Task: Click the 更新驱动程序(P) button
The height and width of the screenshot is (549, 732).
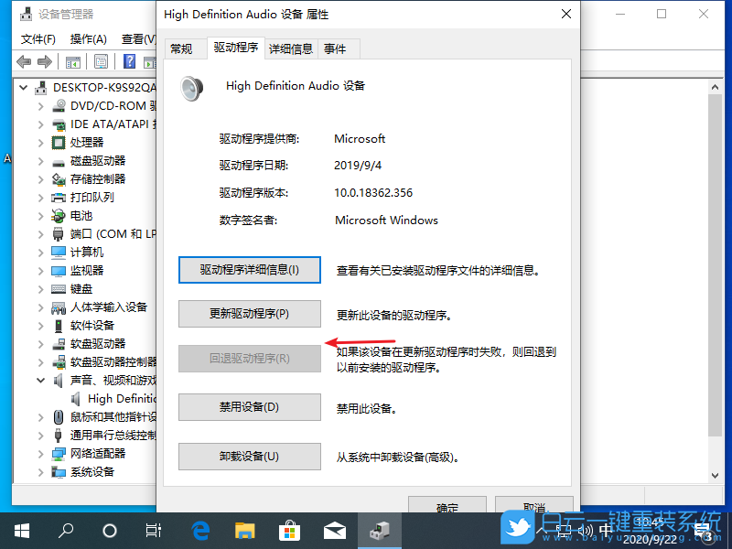Action: pyautogui.click(x=249, y=314)
